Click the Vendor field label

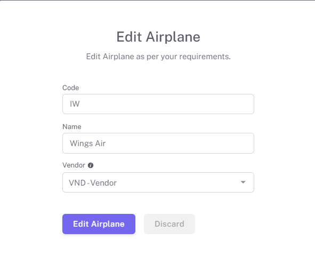pyautogui.click(x=74, y=165)
